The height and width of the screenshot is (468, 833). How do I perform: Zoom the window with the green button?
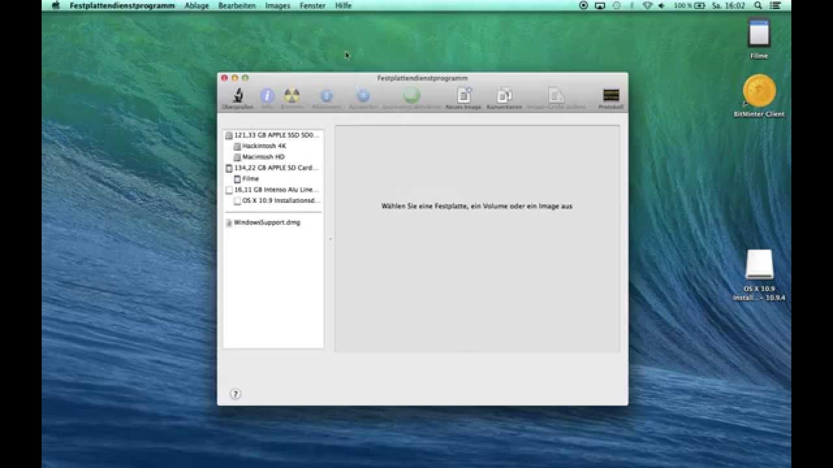point(245,78)
